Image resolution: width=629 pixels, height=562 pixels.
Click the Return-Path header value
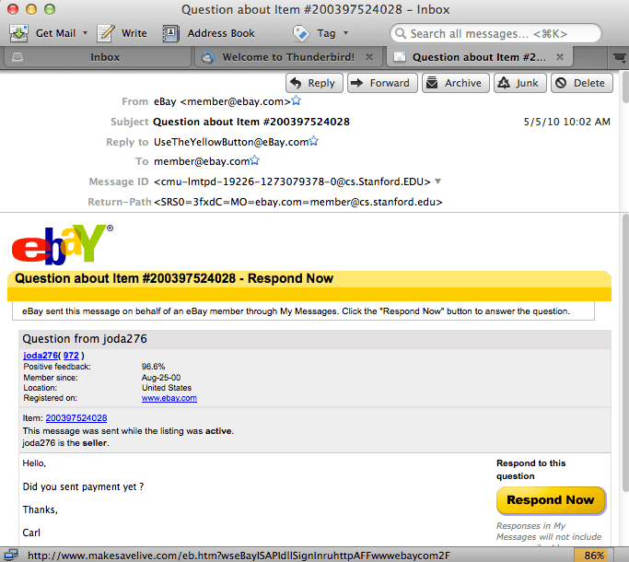[x=298, y=202]
